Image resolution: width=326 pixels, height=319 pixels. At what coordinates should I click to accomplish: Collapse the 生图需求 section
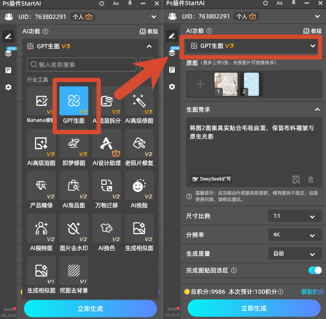tap(317, 109)
